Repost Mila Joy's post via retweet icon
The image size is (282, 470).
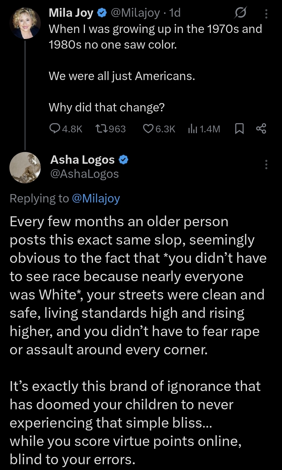coord(101,129)
